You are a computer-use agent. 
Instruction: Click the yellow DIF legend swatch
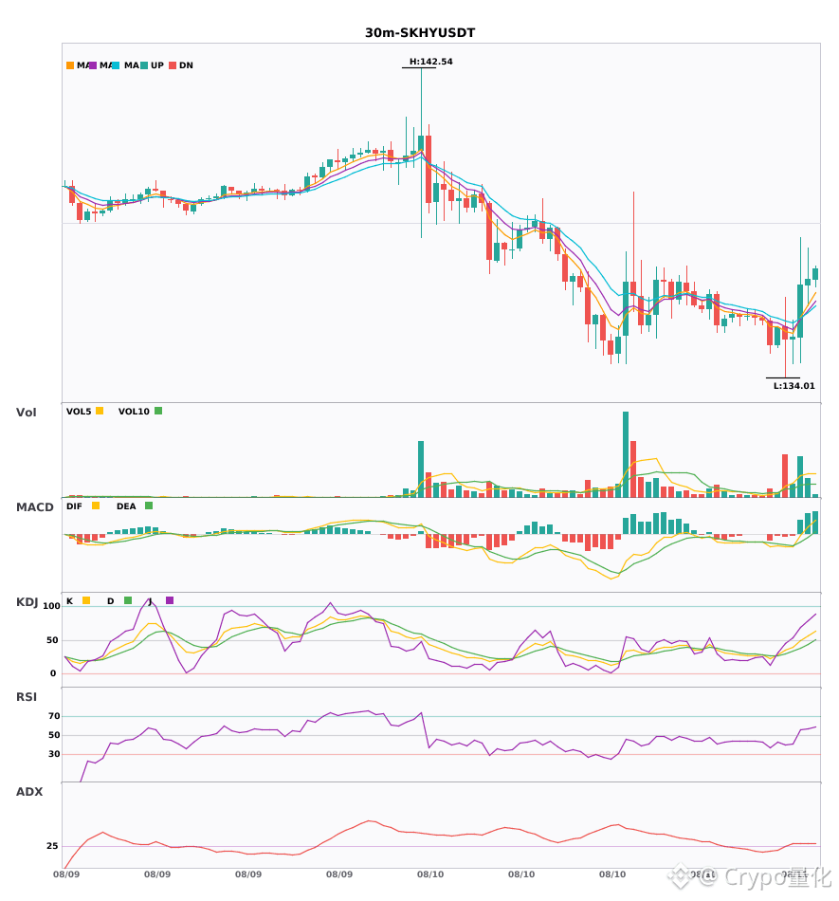(96, 506)
